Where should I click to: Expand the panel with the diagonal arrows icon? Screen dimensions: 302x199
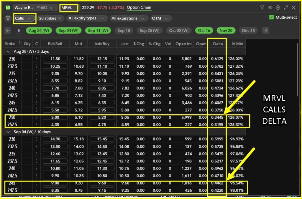286,7
